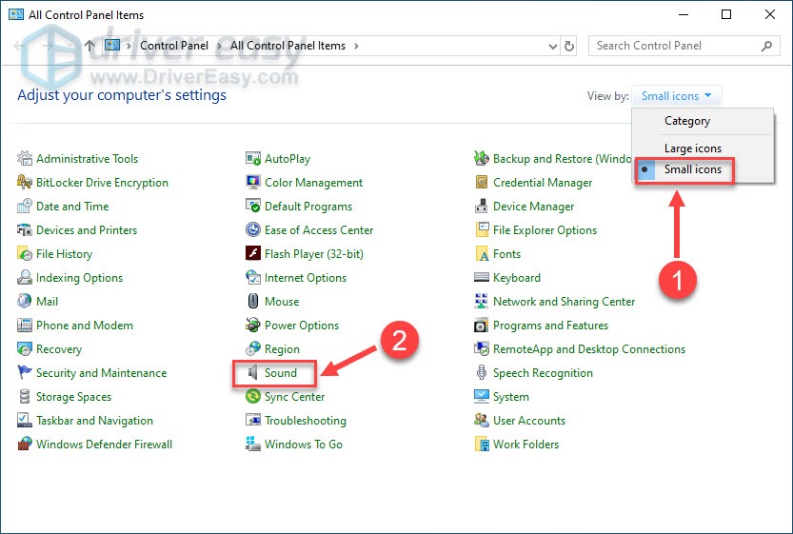Click the Sound speaker icon
Viewport: 793px width, 534px height.
click(x=253, y=373)
